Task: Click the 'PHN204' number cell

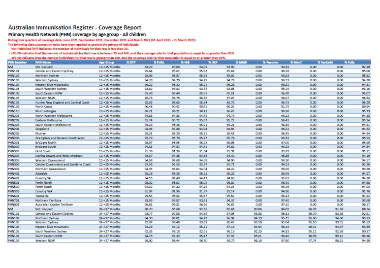Action: pos(14,129)
